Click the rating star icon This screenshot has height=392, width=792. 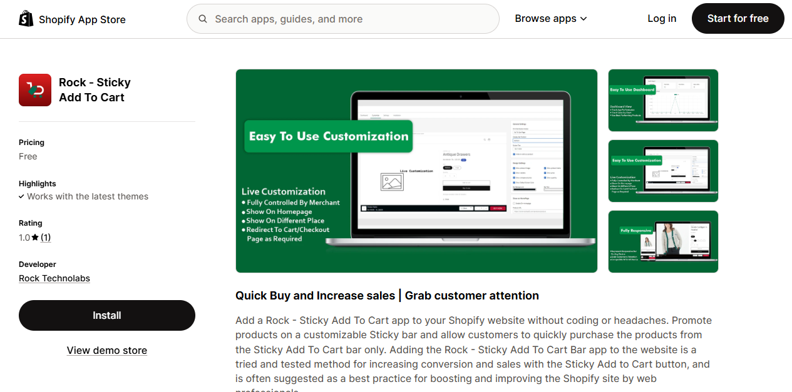point(35,238)
